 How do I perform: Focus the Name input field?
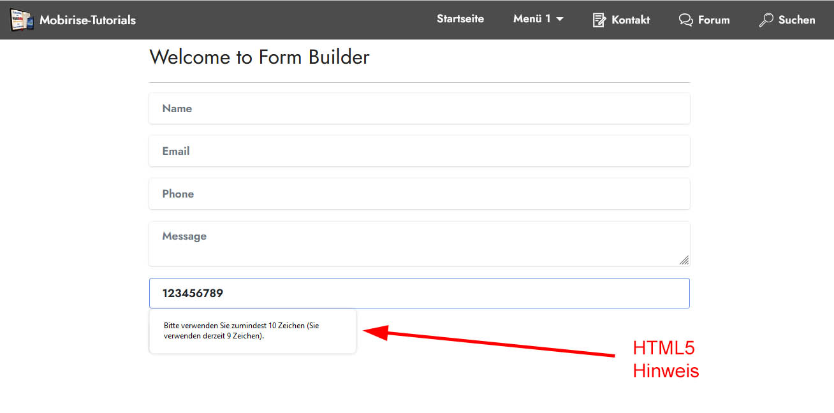420,108
